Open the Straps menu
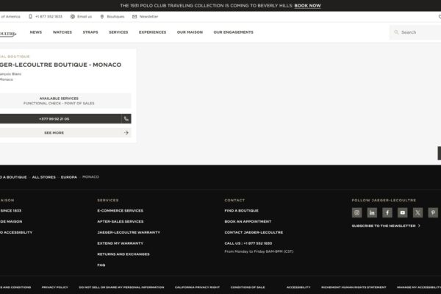This screenshot has height=294, width=441. click(90, 32)
